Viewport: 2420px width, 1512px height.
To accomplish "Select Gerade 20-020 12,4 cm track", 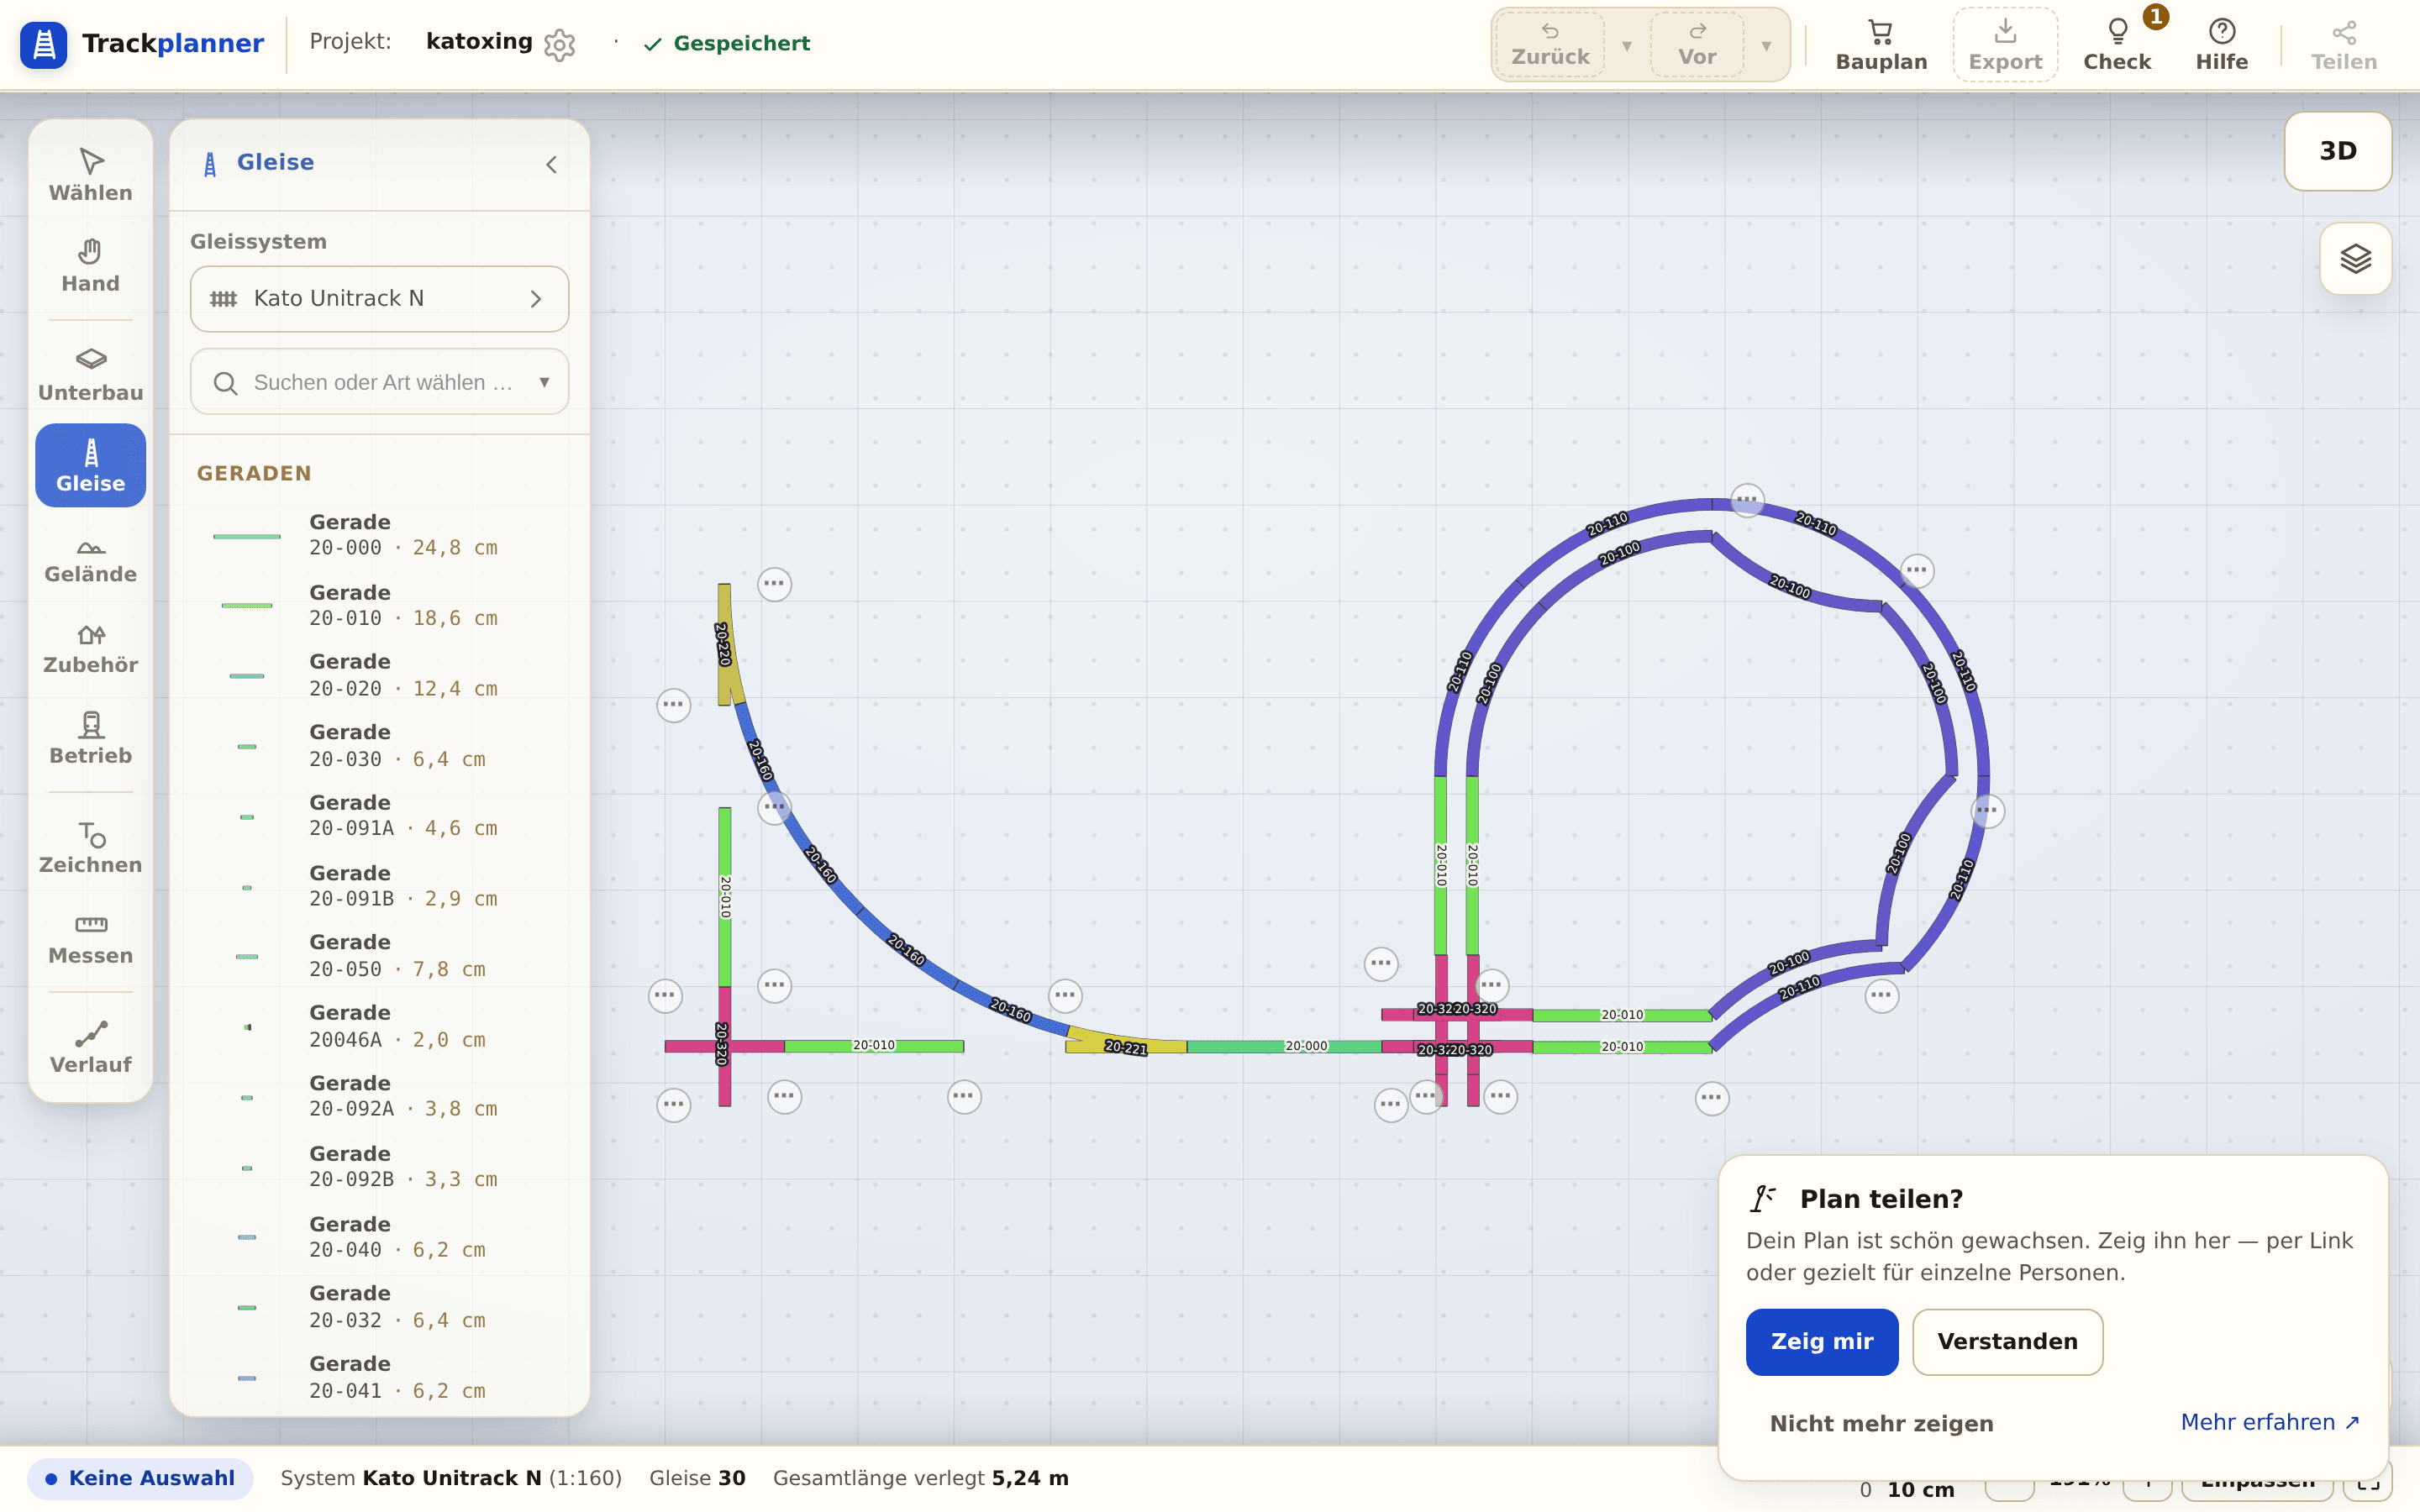I will point(379,675).
